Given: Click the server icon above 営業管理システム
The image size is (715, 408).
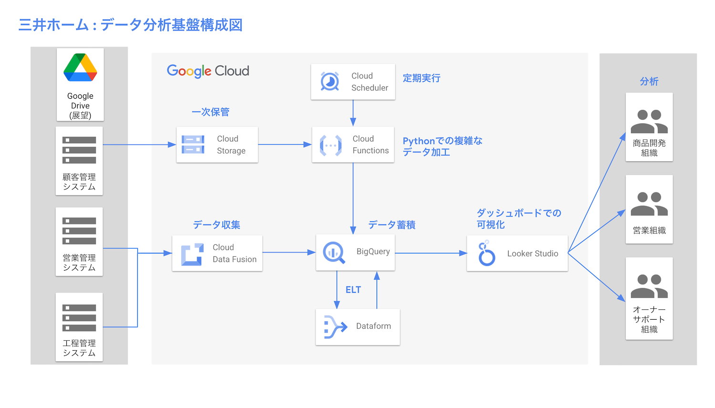Looking at the screenshot, I should point(79,231).
